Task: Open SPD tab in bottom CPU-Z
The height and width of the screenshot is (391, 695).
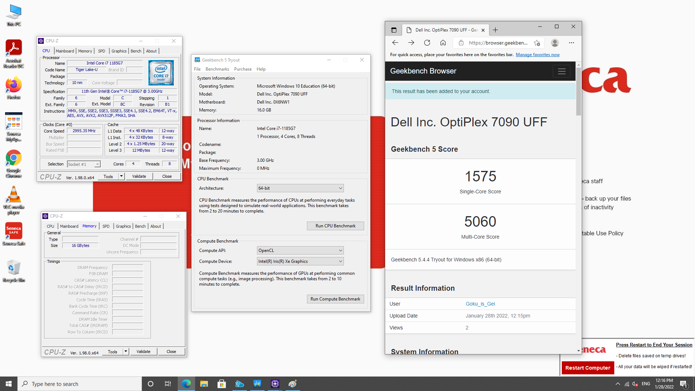Action: [x=106, y=226]
